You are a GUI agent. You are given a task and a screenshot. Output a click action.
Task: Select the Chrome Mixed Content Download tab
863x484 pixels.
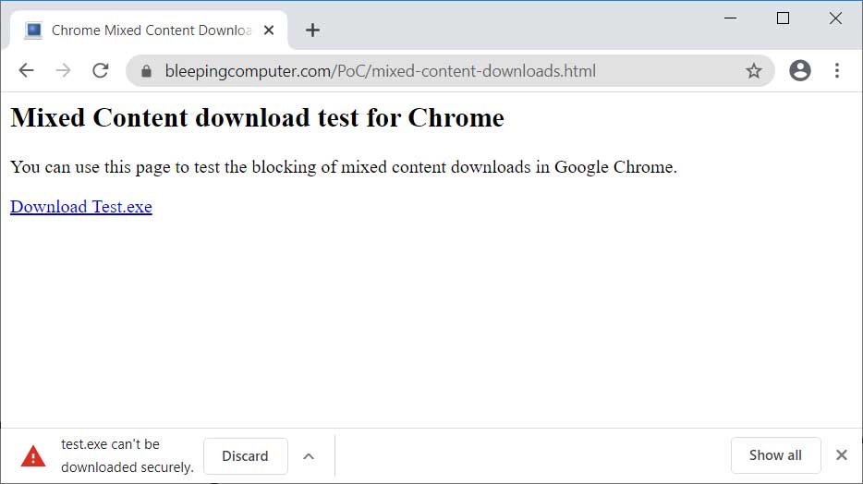coord(148,30)
